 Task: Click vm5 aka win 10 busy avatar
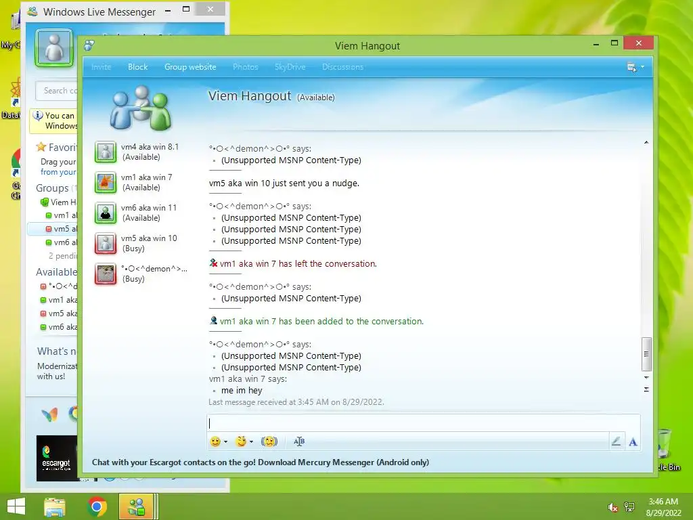[106, 243]
